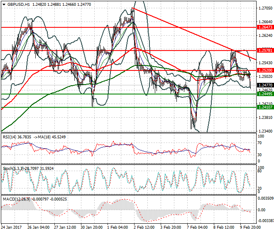The image size is (274, 232).
Task: Click the RSI 70 level scale value
Action: (259, 143)
